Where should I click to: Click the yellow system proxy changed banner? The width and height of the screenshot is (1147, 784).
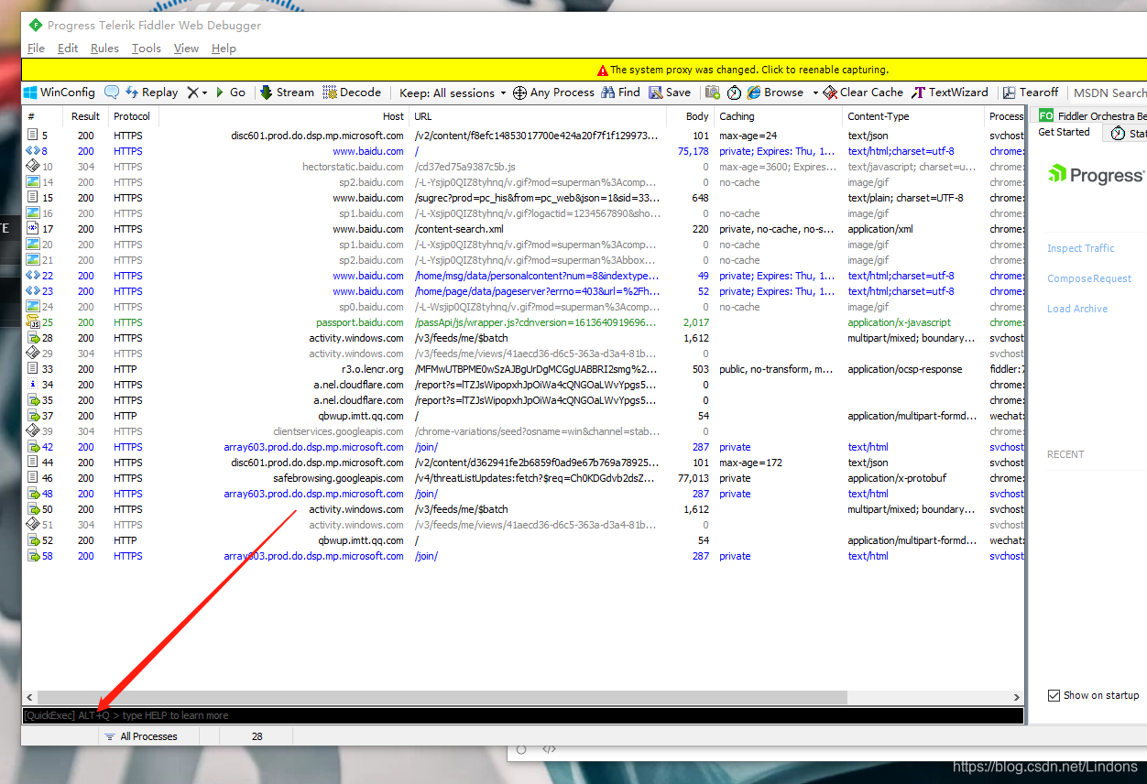[x=584, y=70]
